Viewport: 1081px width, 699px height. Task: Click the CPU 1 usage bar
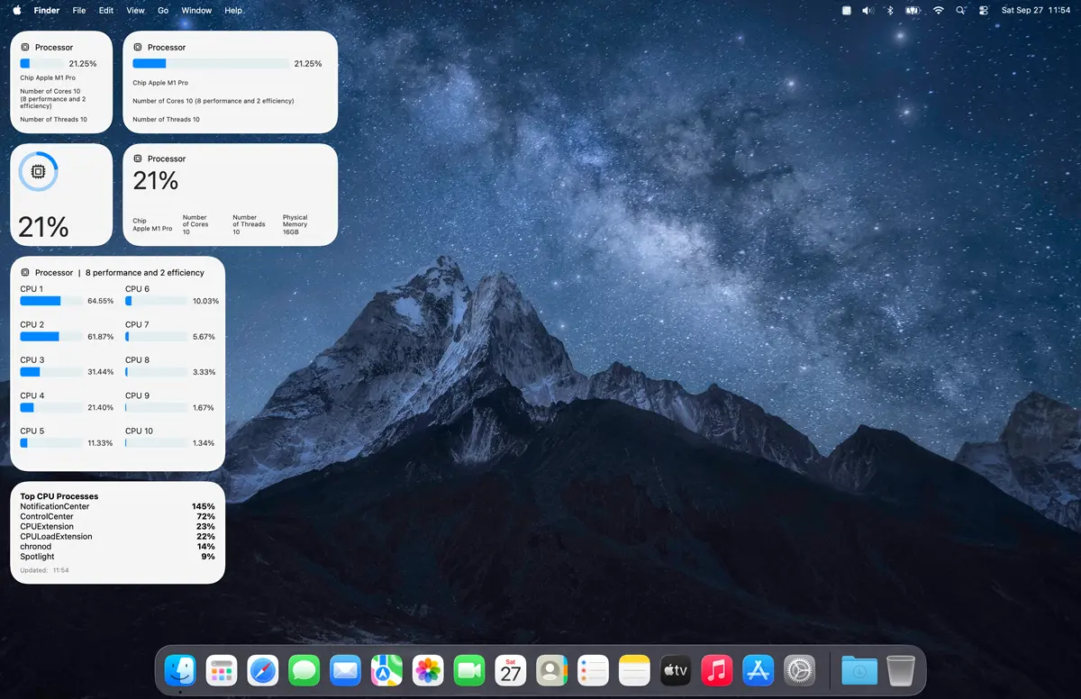(52, 301)
